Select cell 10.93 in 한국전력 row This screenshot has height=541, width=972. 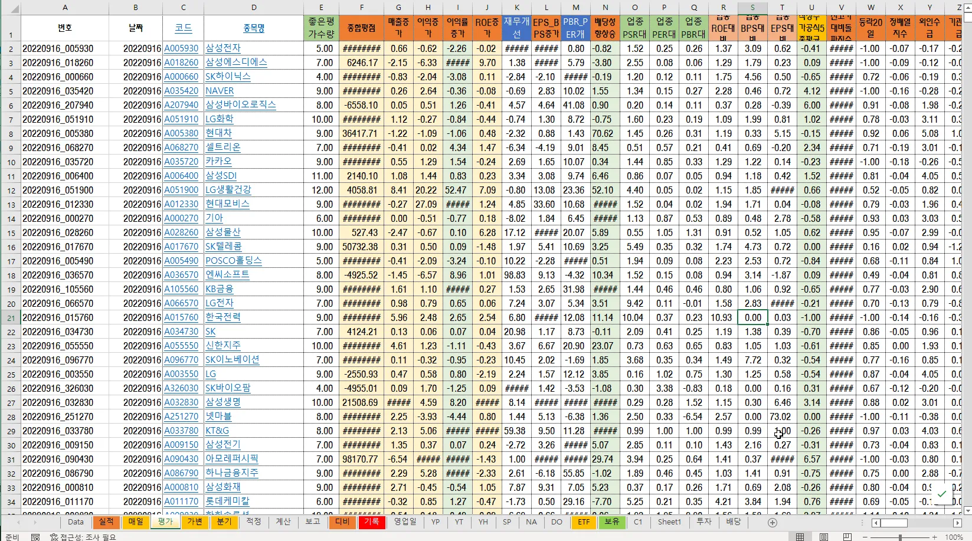pyautogui.click(x=723, y=317)
